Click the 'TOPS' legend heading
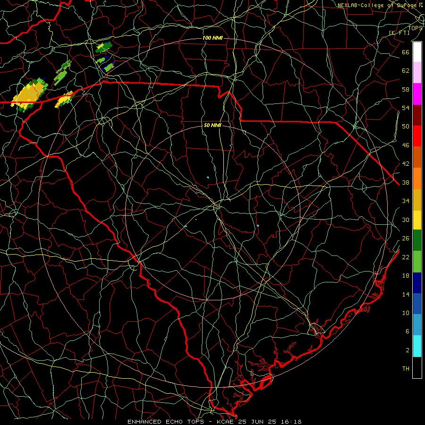This screenshot has height=425, width=425. [415, 28]
